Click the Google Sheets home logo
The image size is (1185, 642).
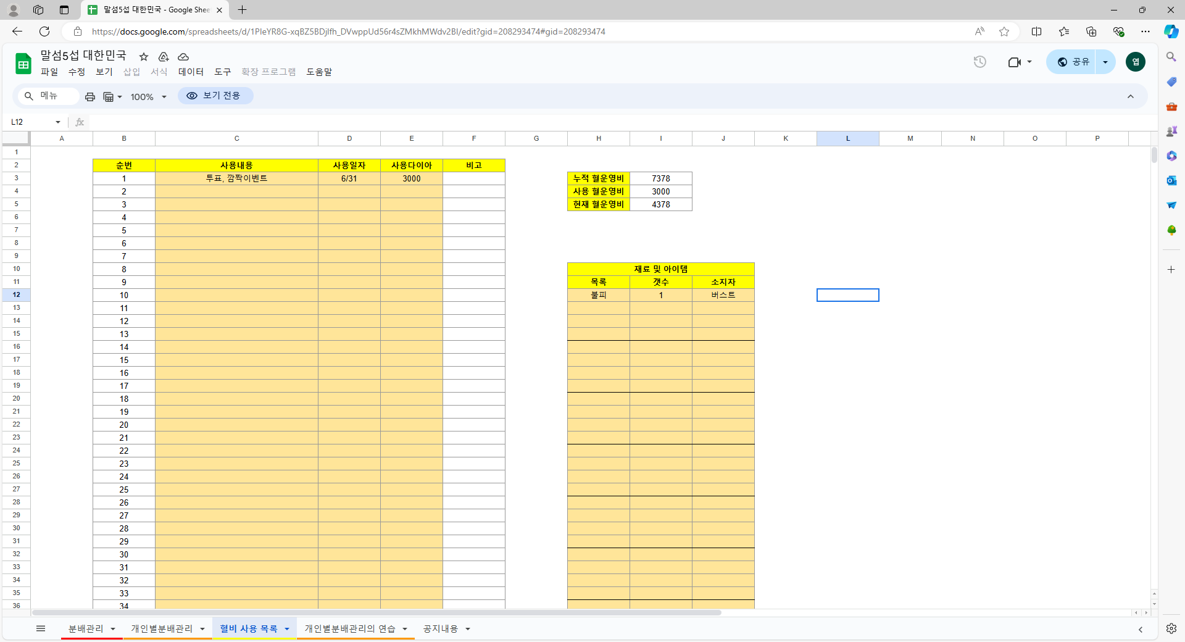tap(23, 63)
